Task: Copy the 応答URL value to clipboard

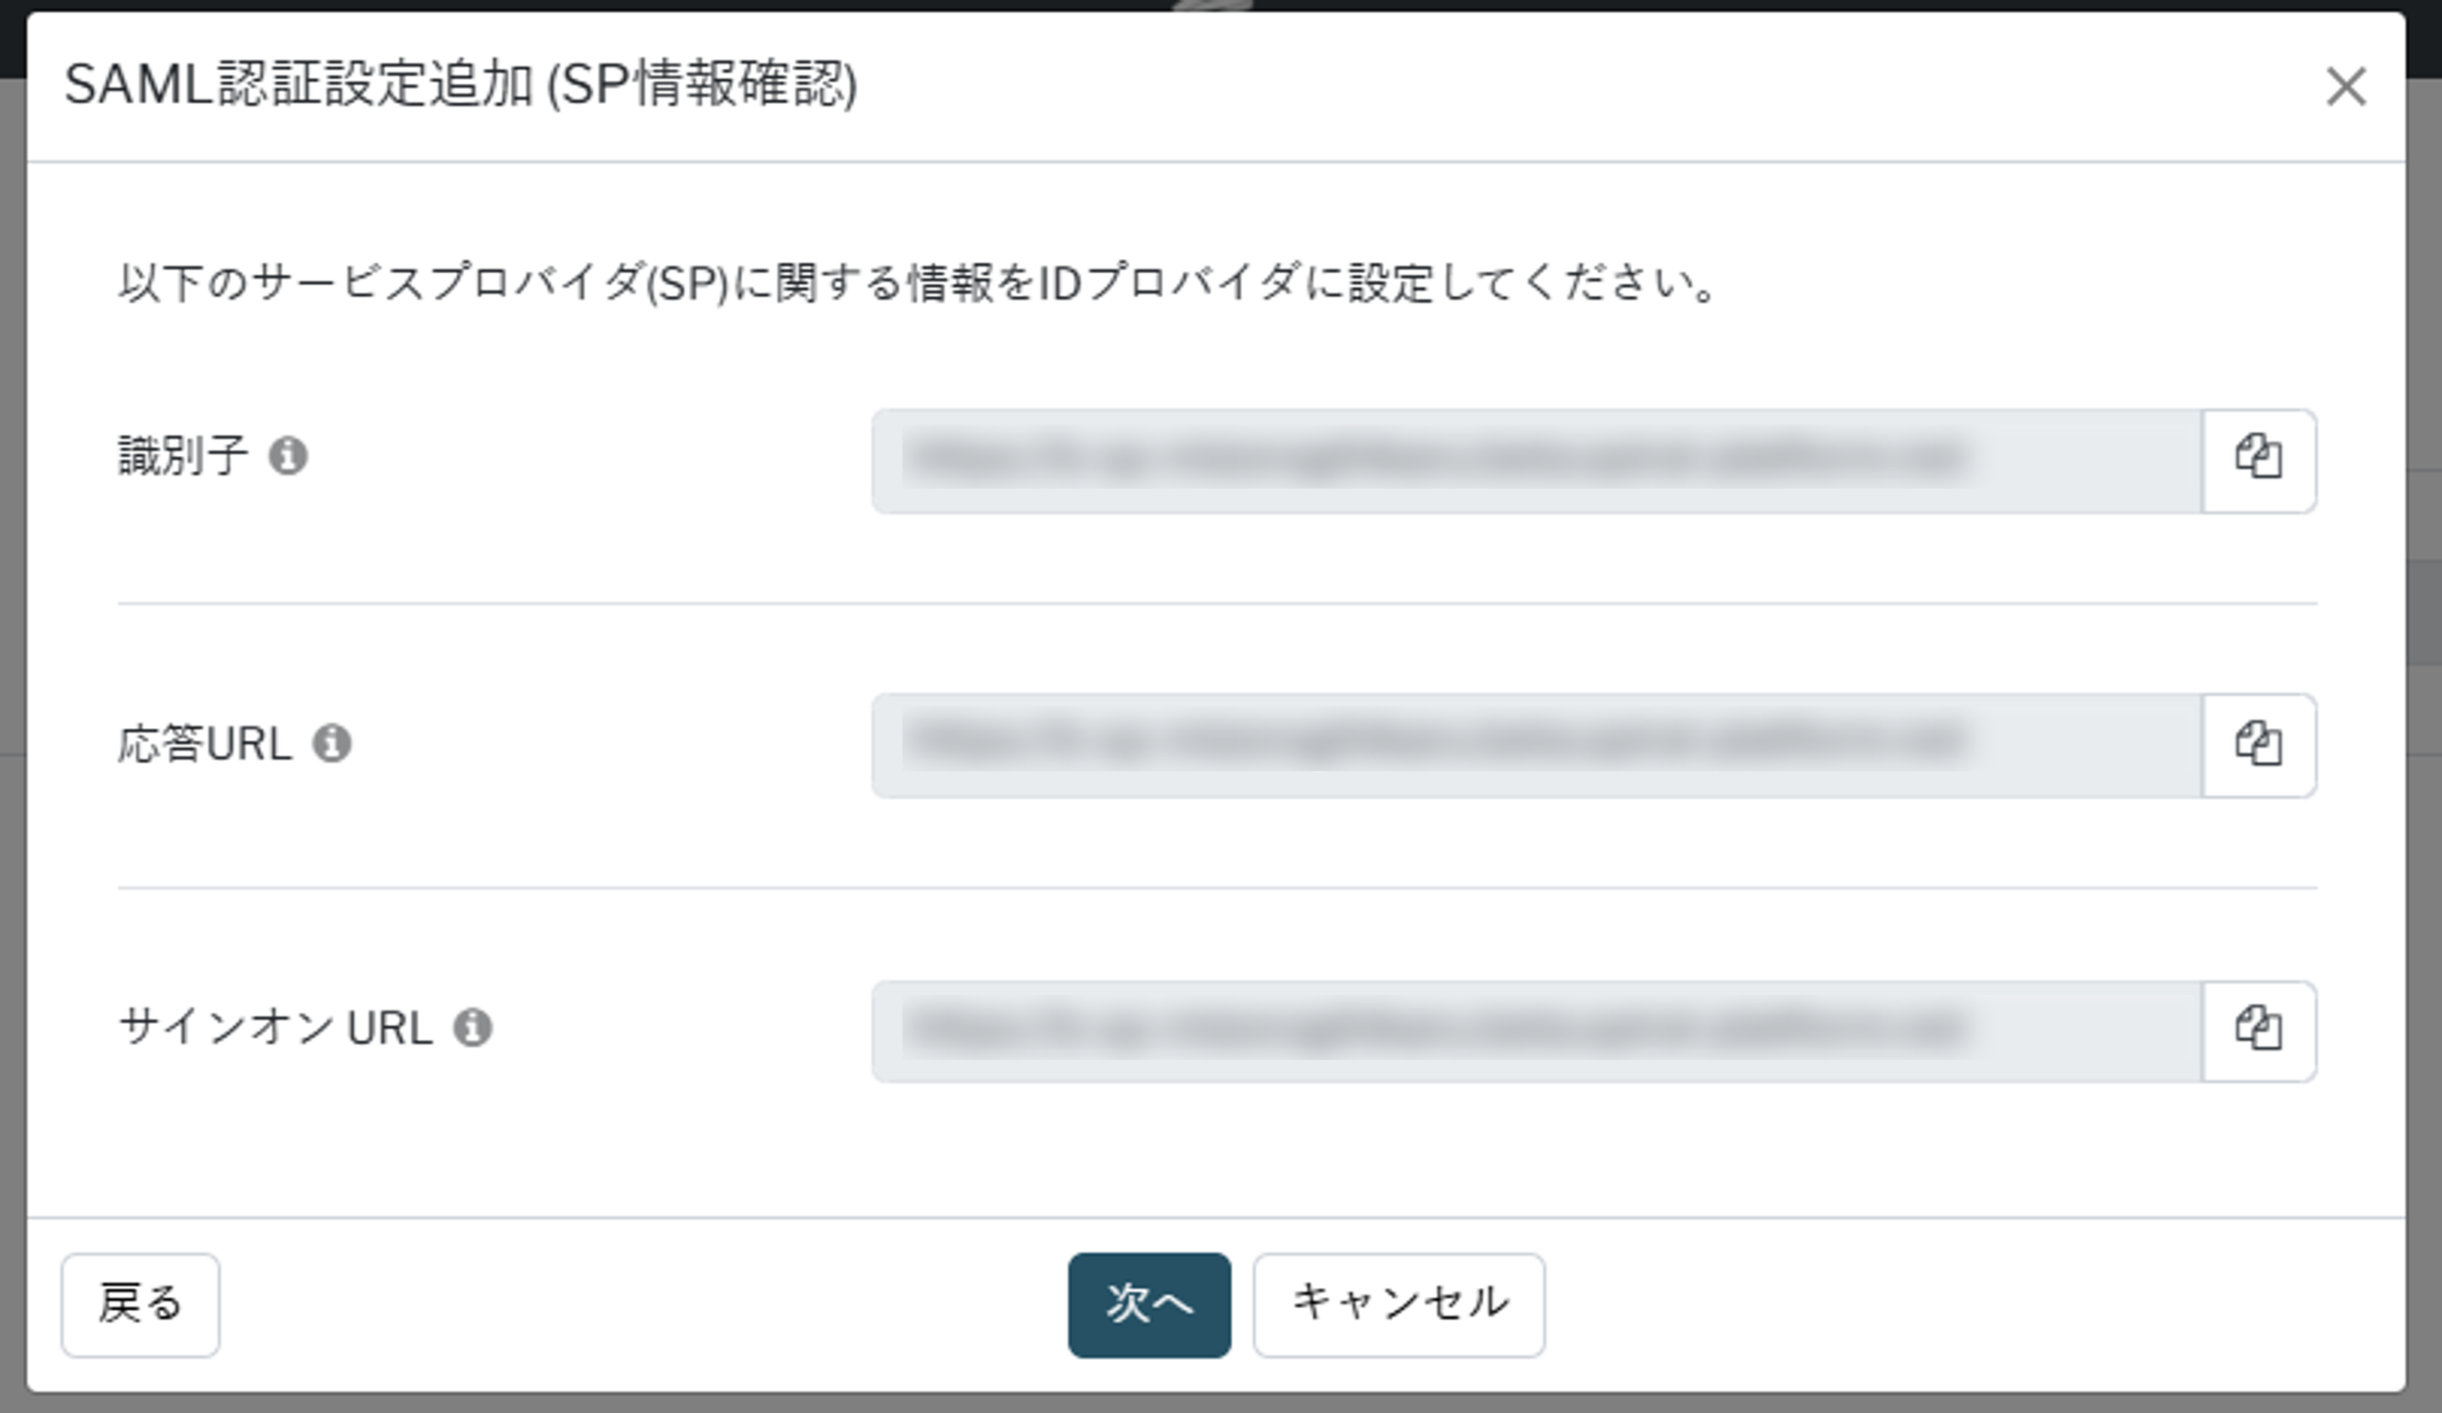Action: 2258,744
